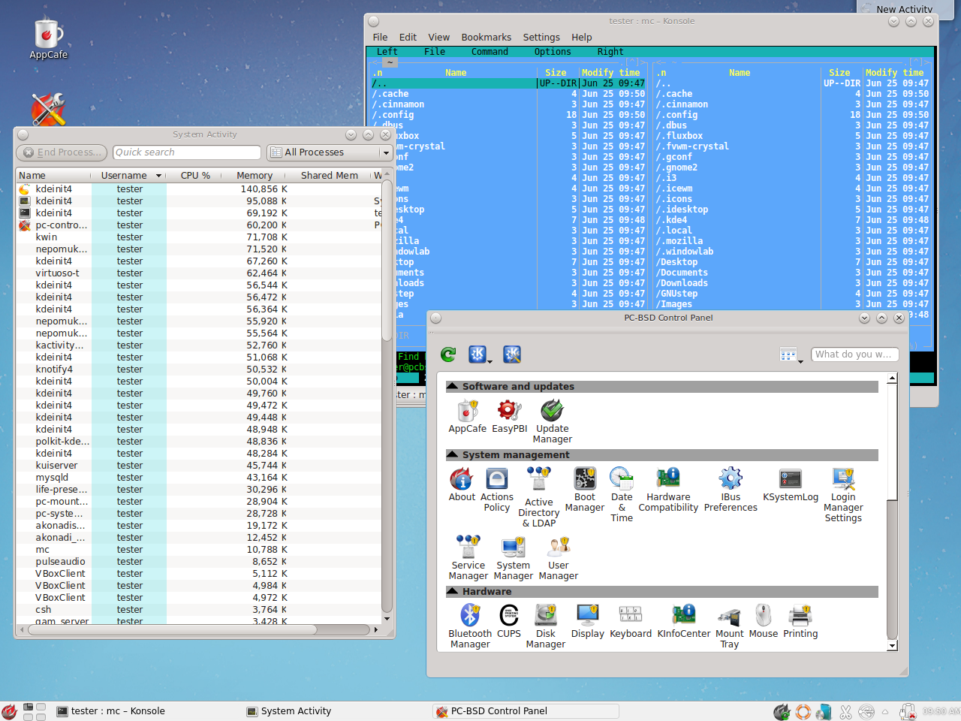The width and height of the screenshot is (961, 721).
Task: Open the All Processes filter dropdown
Action: [x=330, y=152]
